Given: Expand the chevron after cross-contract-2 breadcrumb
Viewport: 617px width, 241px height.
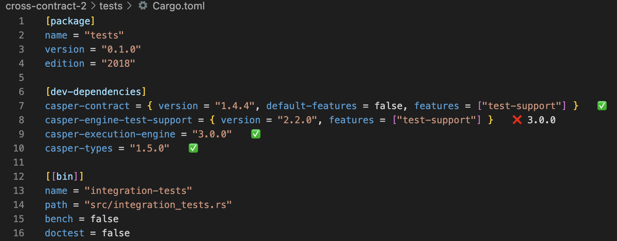Looking at the screenshot, I should pyautogui.click(x=93, y=6).
